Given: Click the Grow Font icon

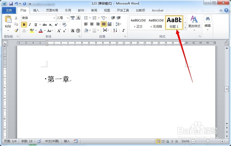Looking at the screenshot, I should (x=59, y=31).
